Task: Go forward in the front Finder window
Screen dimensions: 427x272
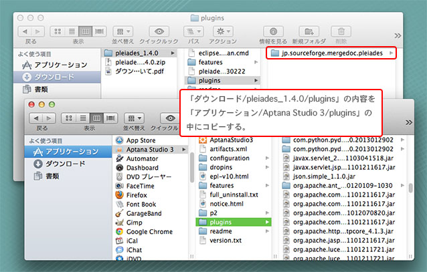Action: [49, 118]
